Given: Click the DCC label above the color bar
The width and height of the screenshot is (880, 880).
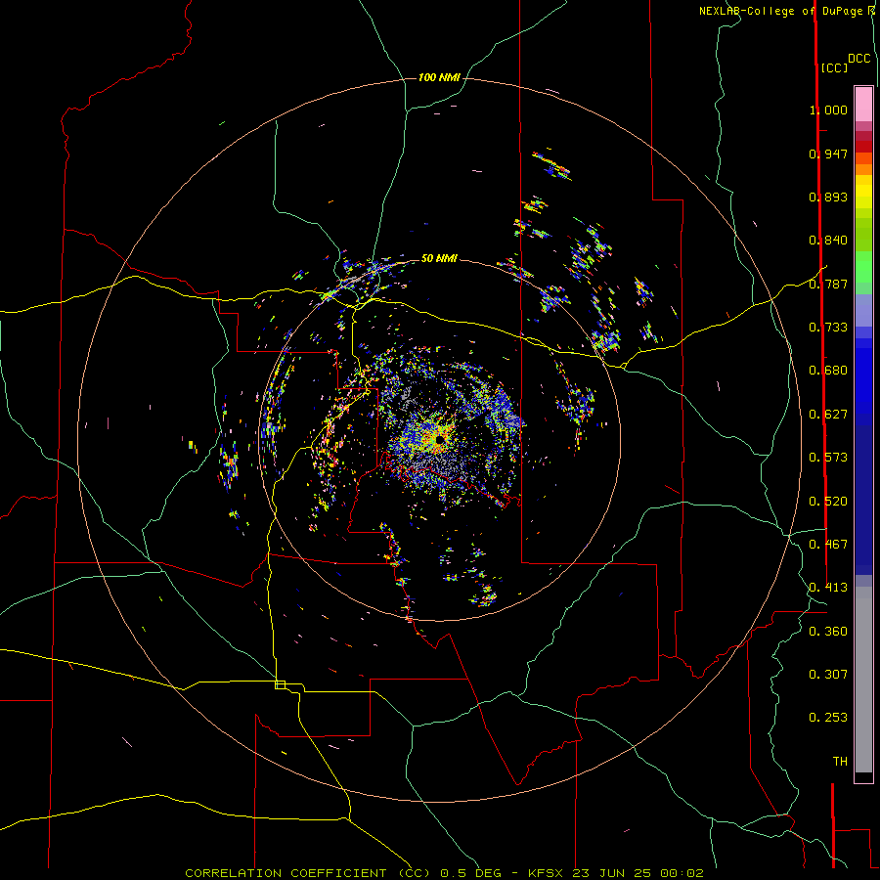Looking at the screenshot, I should (859, 59).
